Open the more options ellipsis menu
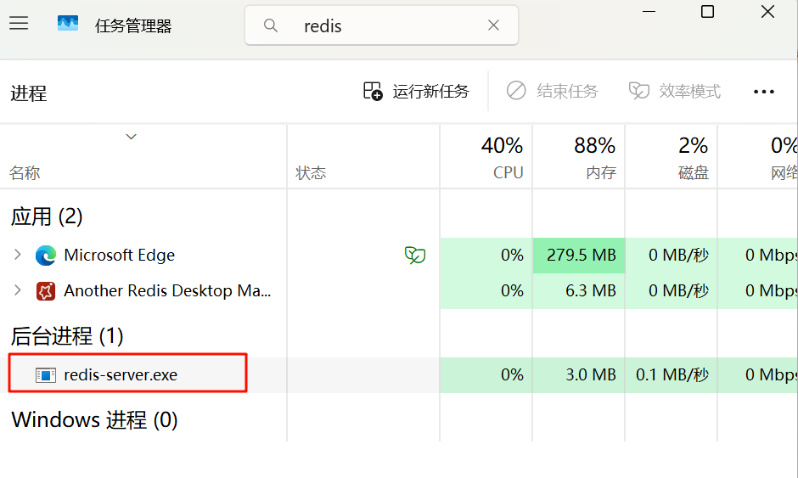798x478 pixels. tap(764, 92)
